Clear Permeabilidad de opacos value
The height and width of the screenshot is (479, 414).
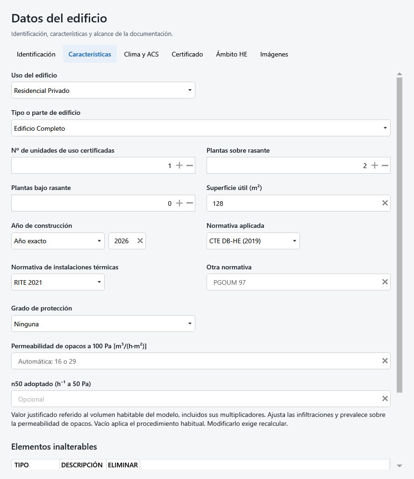click(x=385, y=361)
